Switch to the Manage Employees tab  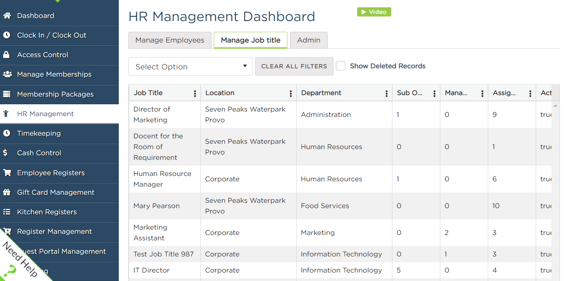[170, 40]
